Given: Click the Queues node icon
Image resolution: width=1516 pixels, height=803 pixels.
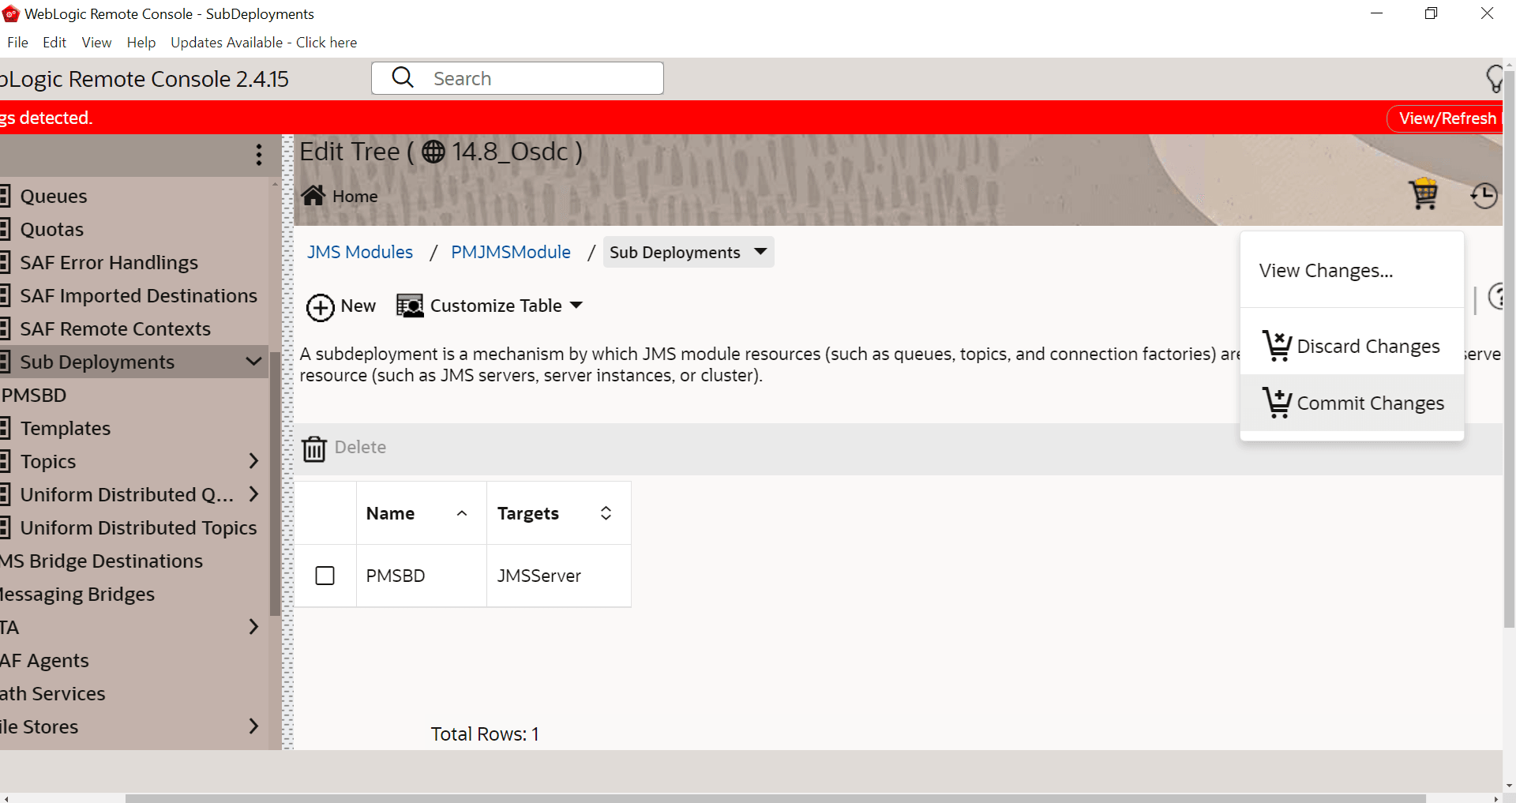Looking at the screenshot, I should (x=5, y=196).
